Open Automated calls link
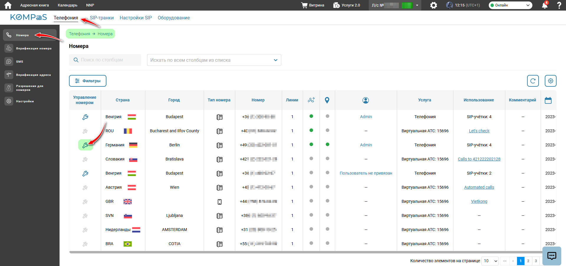 479,187
